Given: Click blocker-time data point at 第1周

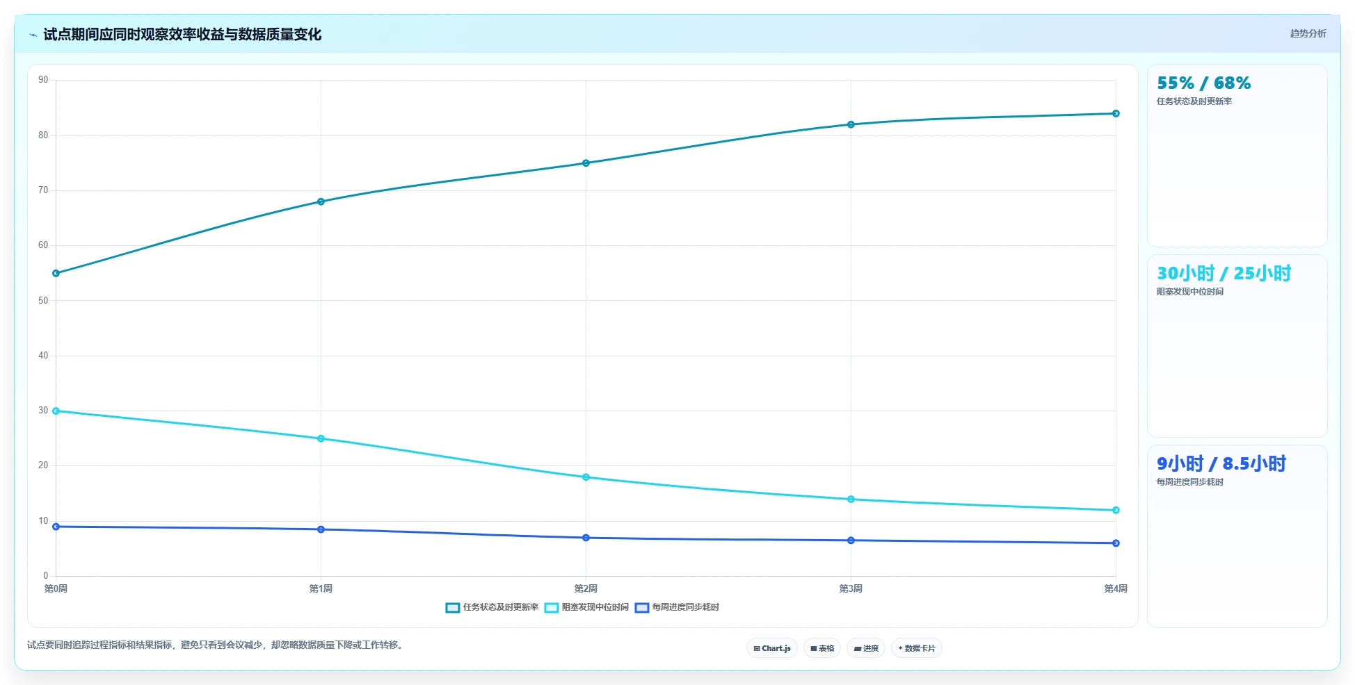Looking at the screenshot, I should click(x=321, y=439).
